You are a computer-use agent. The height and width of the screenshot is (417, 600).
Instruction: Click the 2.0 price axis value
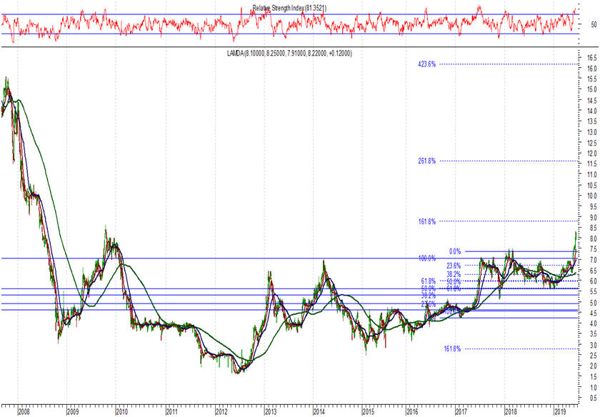(593, 366)
